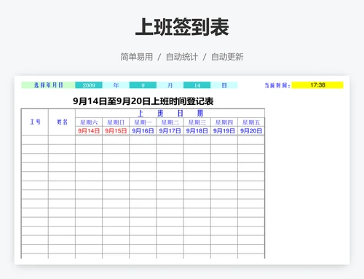Image resolution: width=364 pixels, height=279 pixels.
Task: Select the red 9月15日 date cell
Action: click(116, 131)
